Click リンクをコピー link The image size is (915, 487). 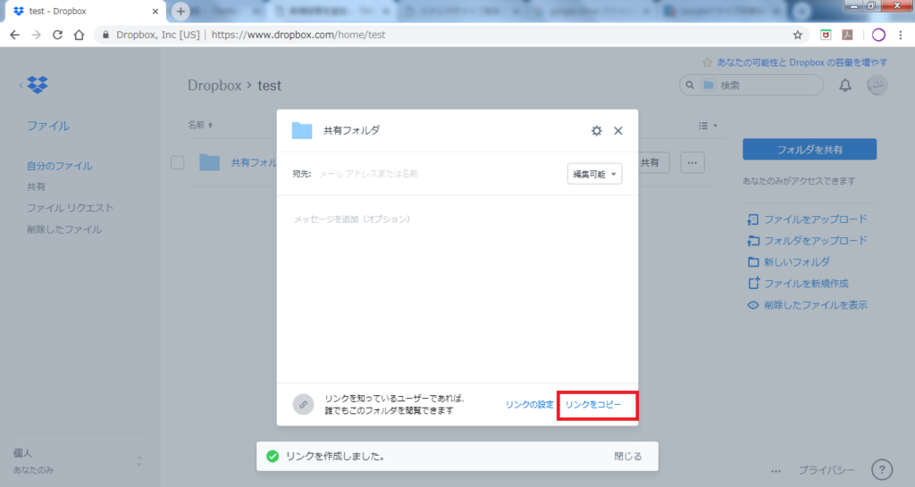593,404
